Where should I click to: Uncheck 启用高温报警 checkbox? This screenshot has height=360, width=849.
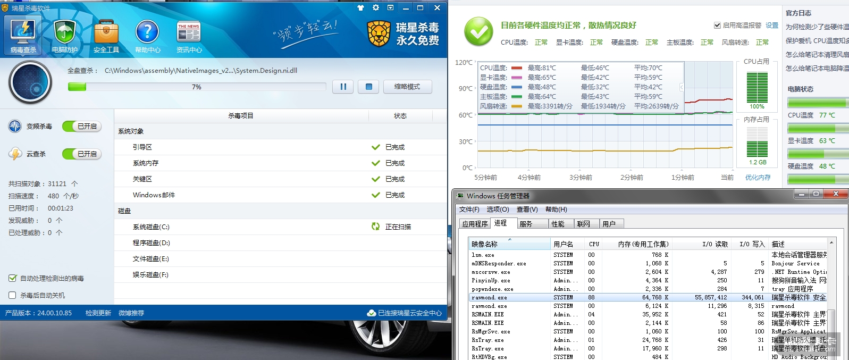(x=717, y=26)
